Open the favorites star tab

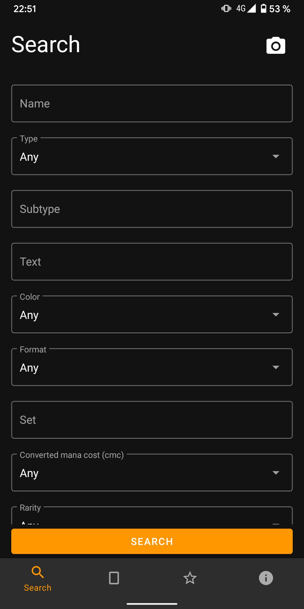190,578
